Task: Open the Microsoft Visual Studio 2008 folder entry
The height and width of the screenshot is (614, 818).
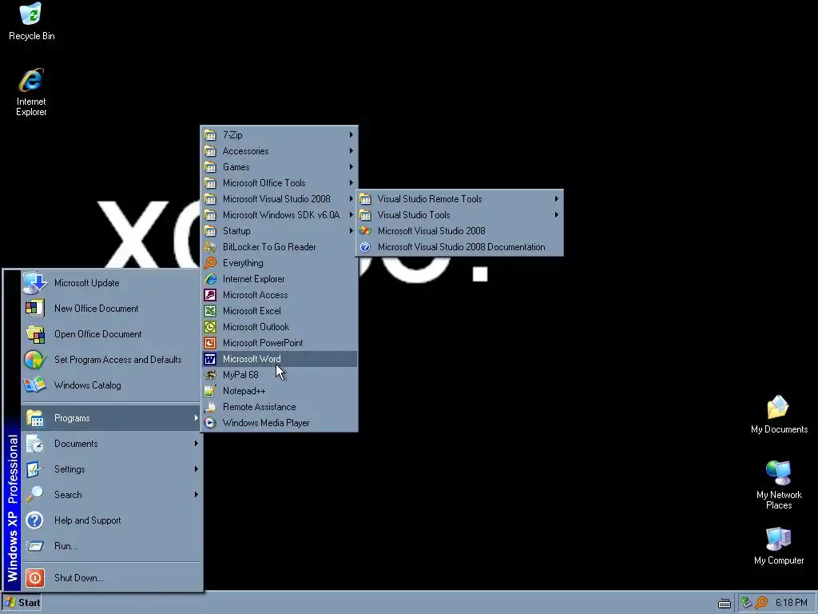Action: point(279,199)
